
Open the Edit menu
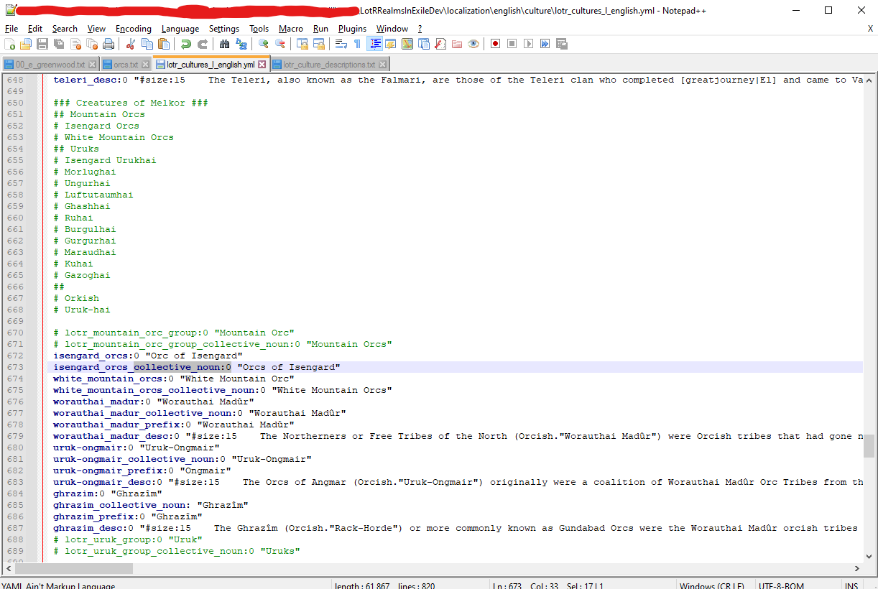pos(35,29)
